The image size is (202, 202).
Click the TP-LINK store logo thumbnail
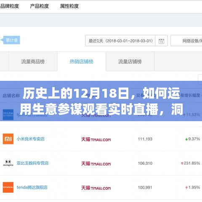click(8, 114)
